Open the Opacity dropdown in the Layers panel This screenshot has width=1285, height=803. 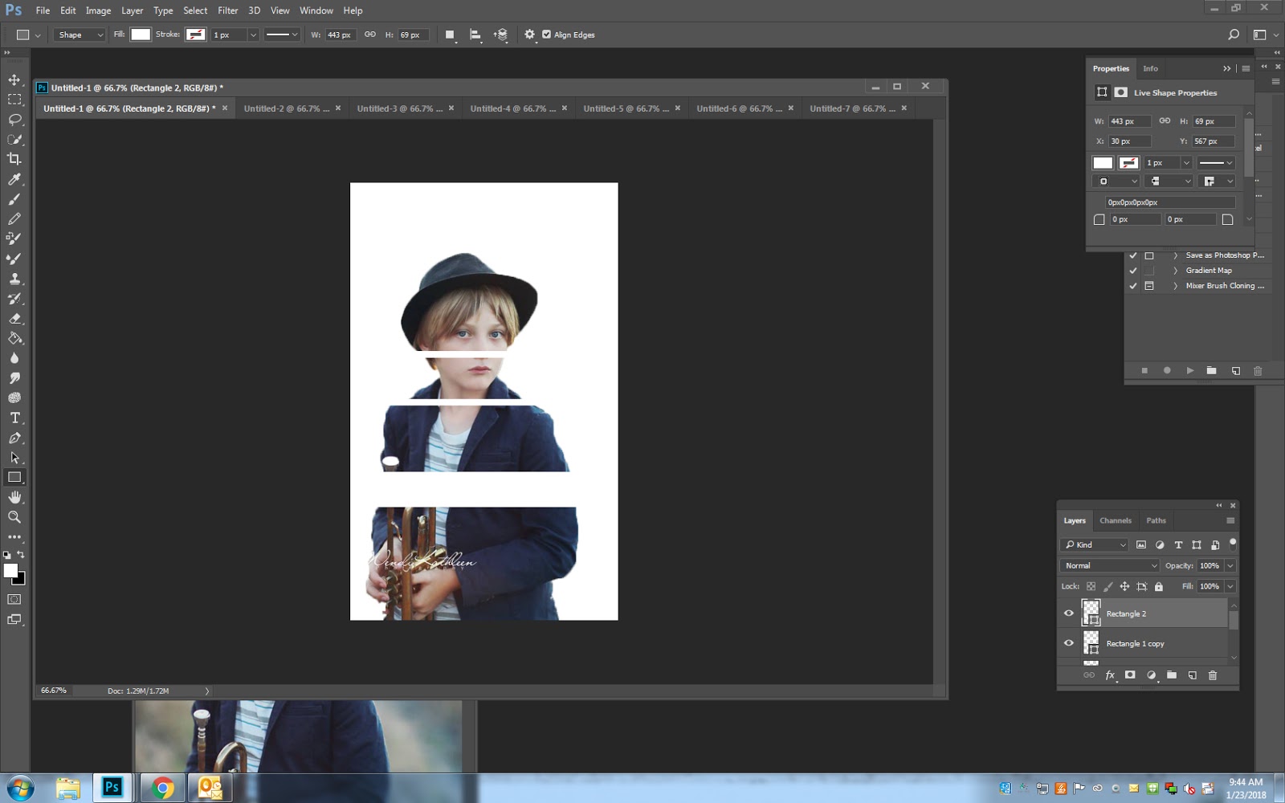(1230, 565)
